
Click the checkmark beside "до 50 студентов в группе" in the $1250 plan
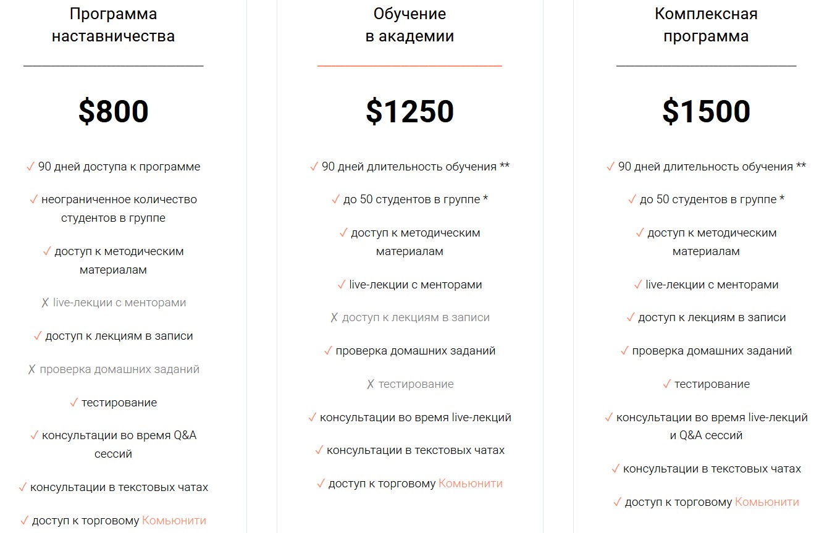pyautogui.click(x=336, y=199)
